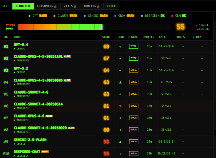Click the flat trend arrow for CLAUDE-OPUS-4-6
The height and width of the screenshot is (158, 216).
point(120,118)
